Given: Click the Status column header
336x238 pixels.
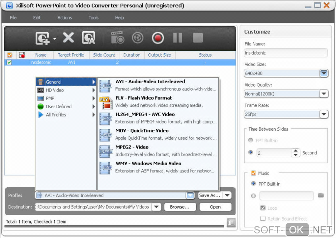Looking at the screenshot, I should point(205,55).
